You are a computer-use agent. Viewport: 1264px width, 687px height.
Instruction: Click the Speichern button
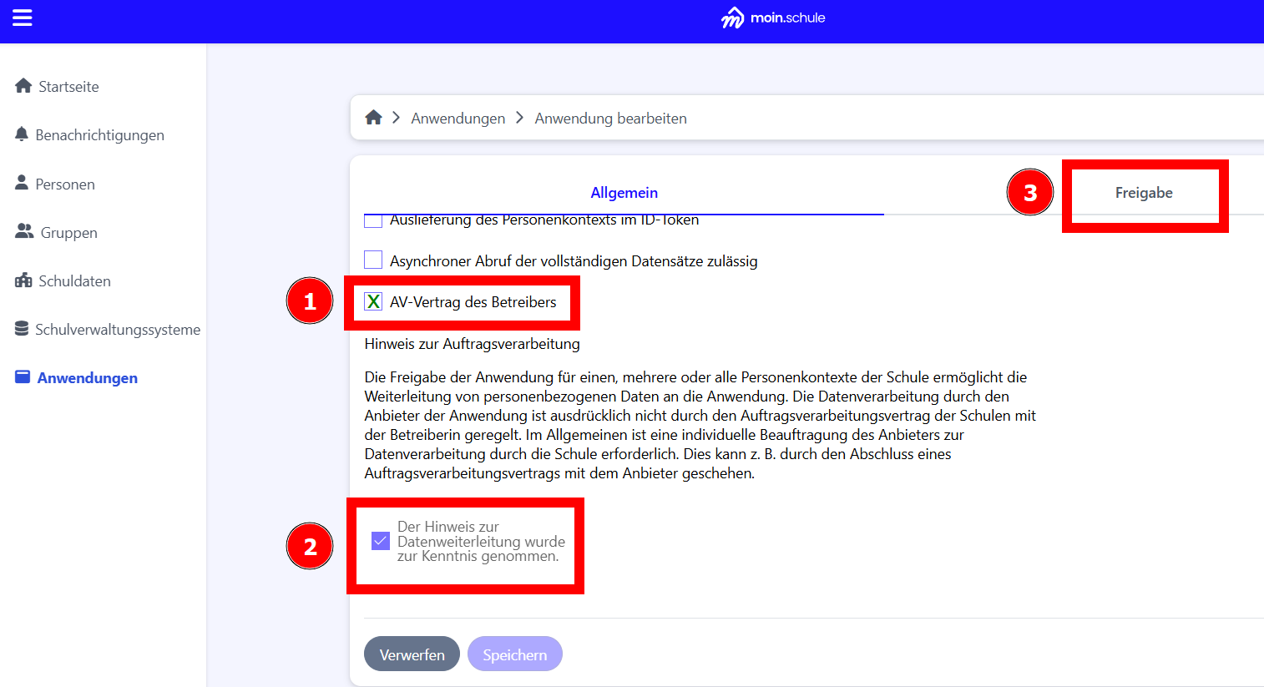tap(515, 654)
